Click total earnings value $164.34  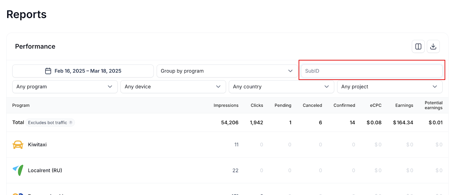[x=403, y=122]
